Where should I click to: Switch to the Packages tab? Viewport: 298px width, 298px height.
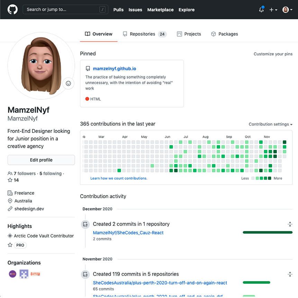(224, 34)
